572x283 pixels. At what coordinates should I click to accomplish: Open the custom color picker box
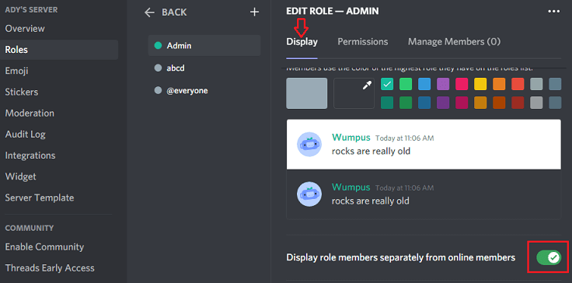pyautogui.click(x=354, y=93)
